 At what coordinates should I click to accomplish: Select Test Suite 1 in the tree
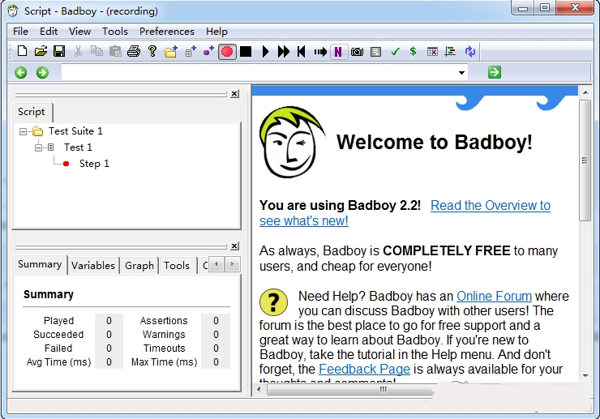tap(75, 131)
